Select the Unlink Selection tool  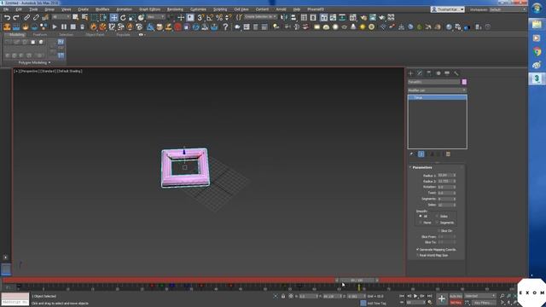(36, 17)
